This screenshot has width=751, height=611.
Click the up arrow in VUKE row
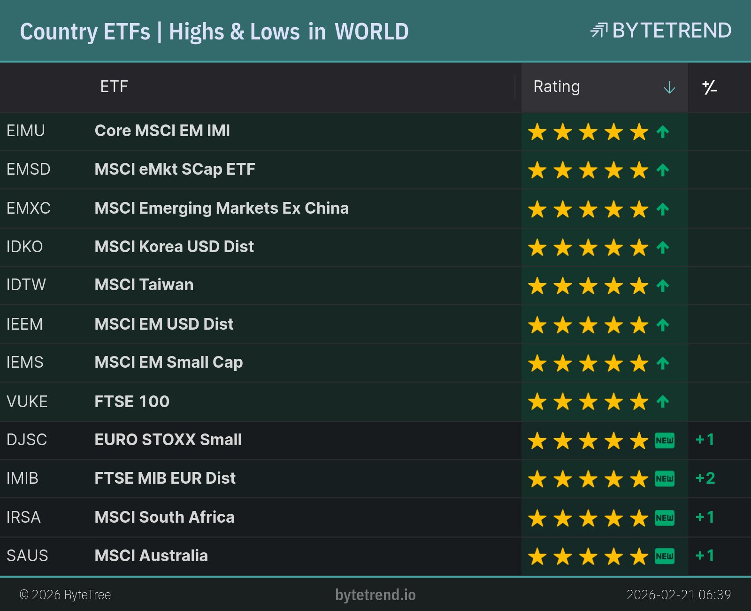point(663,402)
